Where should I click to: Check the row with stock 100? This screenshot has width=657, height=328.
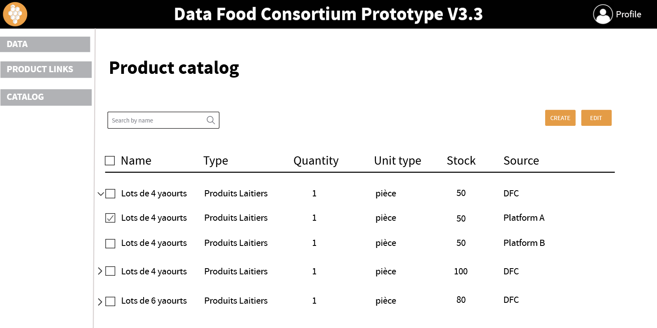pyautogui.click(x=110, y=271)
